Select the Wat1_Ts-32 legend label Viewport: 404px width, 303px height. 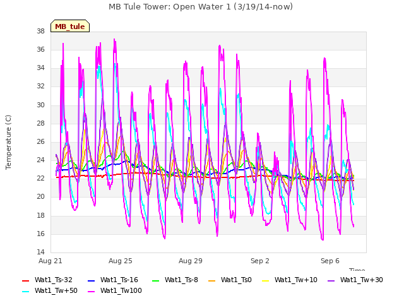[x=54, y=280]
